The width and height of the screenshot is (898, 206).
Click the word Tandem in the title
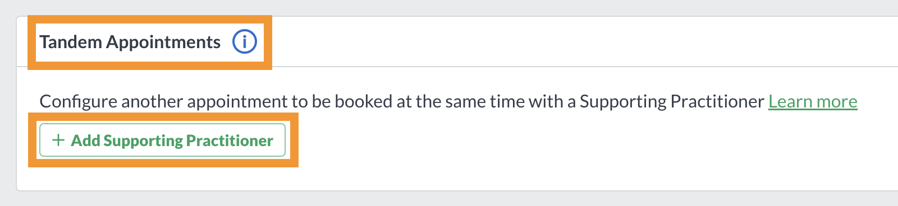coord(71,42)
